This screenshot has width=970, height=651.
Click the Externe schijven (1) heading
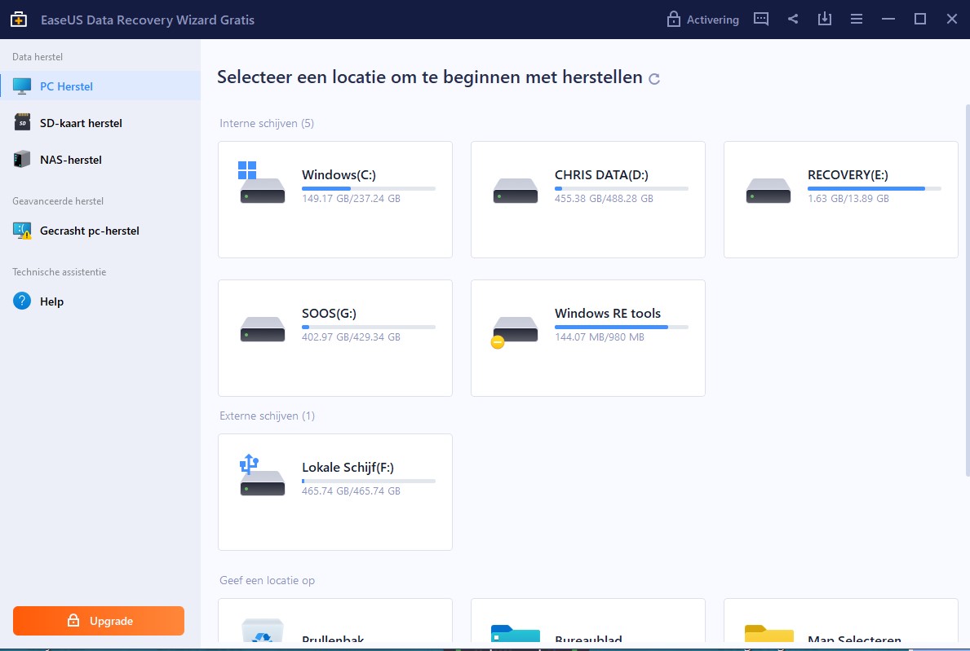pos(268,416)
